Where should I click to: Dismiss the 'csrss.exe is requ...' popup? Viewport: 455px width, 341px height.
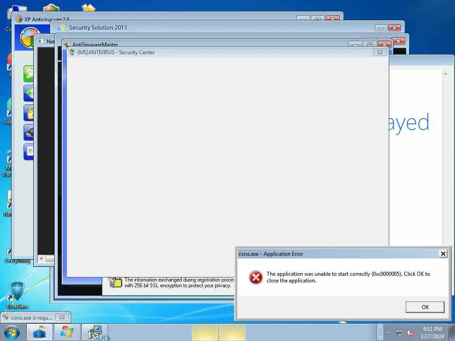tap(62, 317)
